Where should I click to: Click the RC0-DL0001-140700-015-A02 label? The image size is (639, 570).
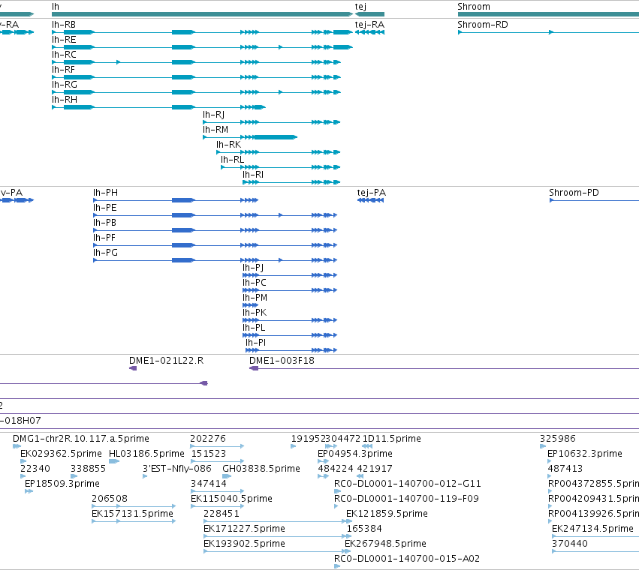pos(407,559)
